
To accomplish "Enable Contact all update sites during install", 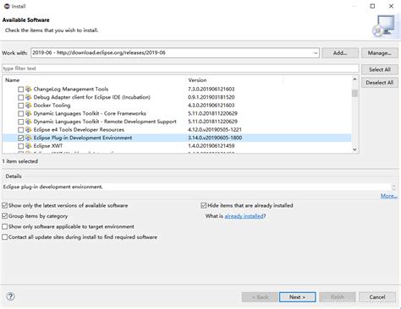I will point(4,237).
